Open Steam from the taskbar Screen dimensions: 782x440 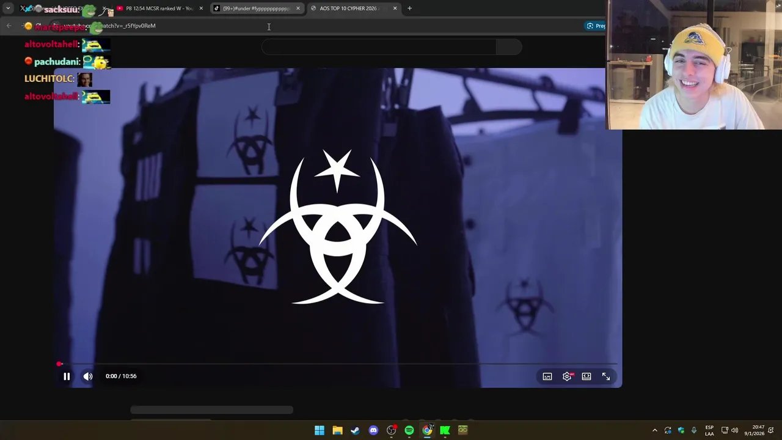click(x=355, y=430)
